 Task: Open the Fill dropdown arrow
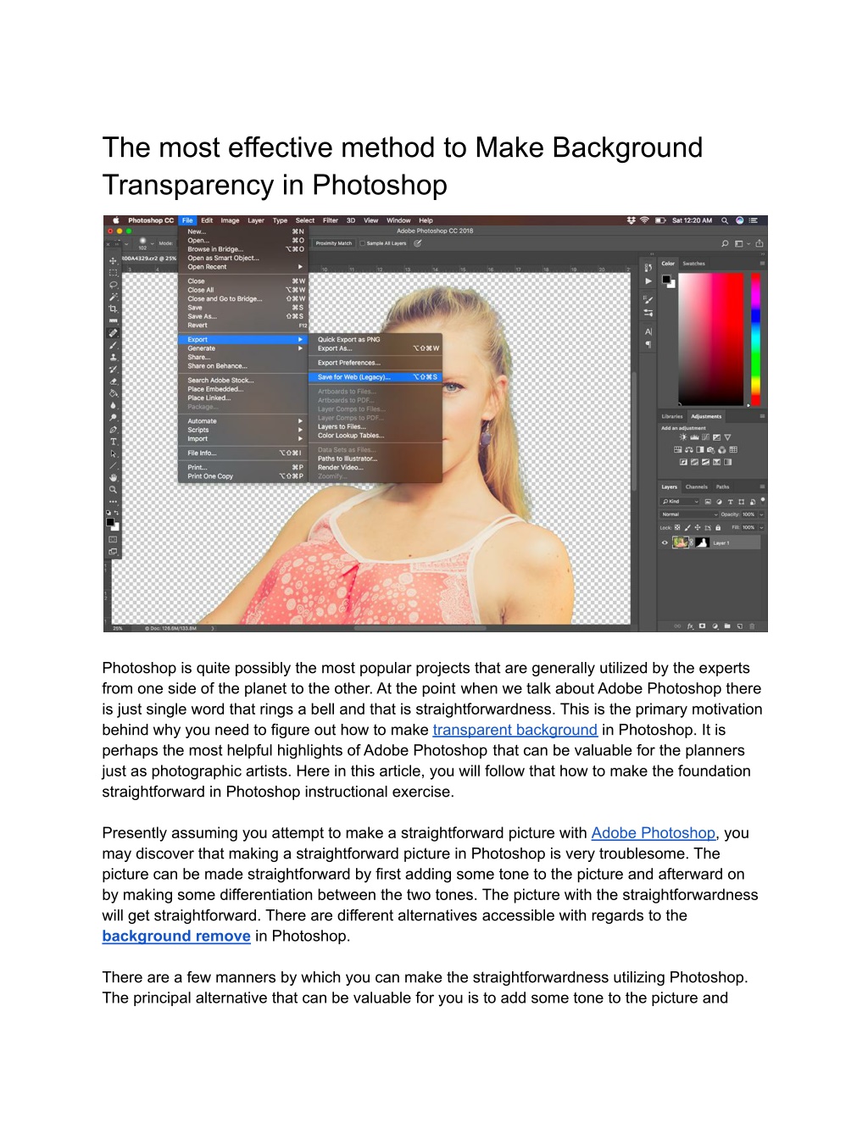pyautogui.click(x=761, y=527)
